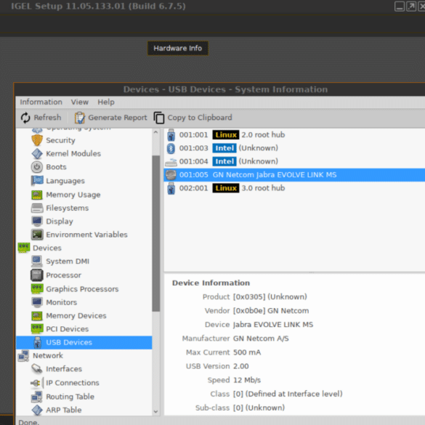Select the Display monitor icon
Image resolution: width=425 pixels, height=425 pixels.
click(37, 221)
